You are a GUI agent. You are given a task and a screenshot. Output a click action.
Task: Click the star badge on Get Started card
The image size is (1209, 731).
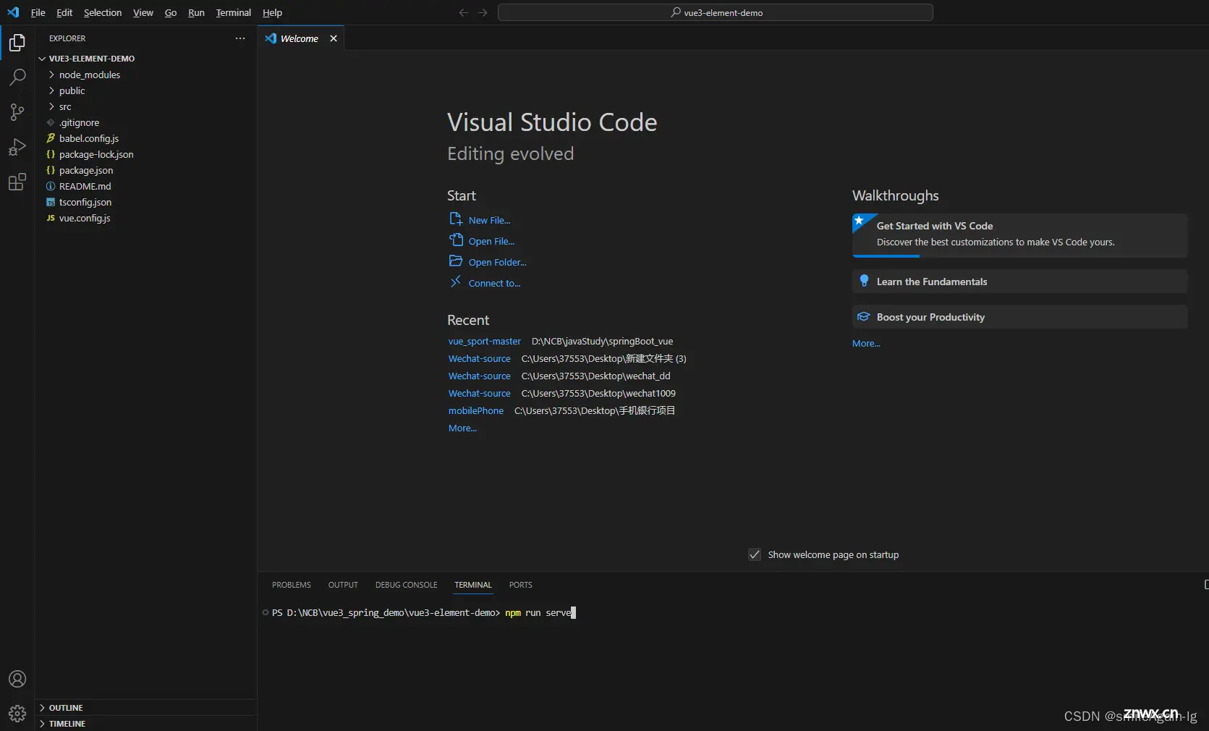pyautogui.click(x=859, y=221)
